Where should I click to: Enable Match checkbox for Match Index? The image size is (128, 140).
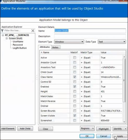(75, 96)
